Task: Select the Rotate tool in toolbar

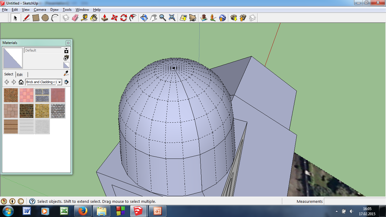Action: (x=123, y=18)
